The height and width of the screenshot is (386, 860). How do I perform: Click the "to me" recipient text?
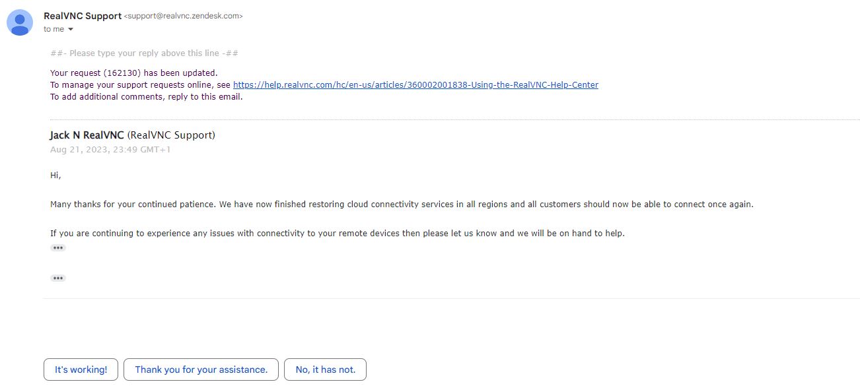[x=54, y=30]
